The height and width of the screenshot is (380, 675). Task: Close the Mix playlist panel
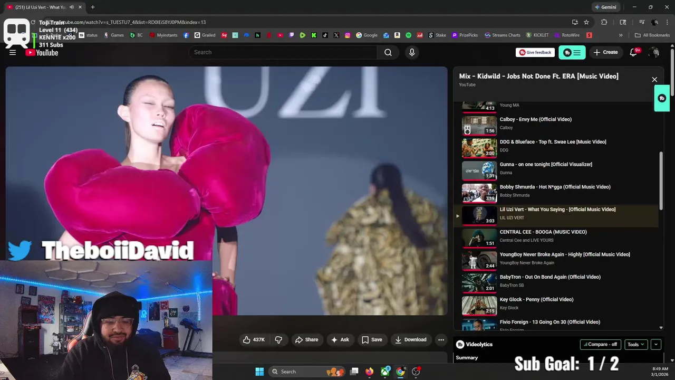654,80
